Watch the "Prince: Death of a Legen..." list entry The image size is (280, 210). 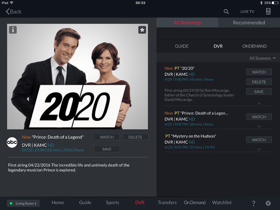tap(259, 117)
